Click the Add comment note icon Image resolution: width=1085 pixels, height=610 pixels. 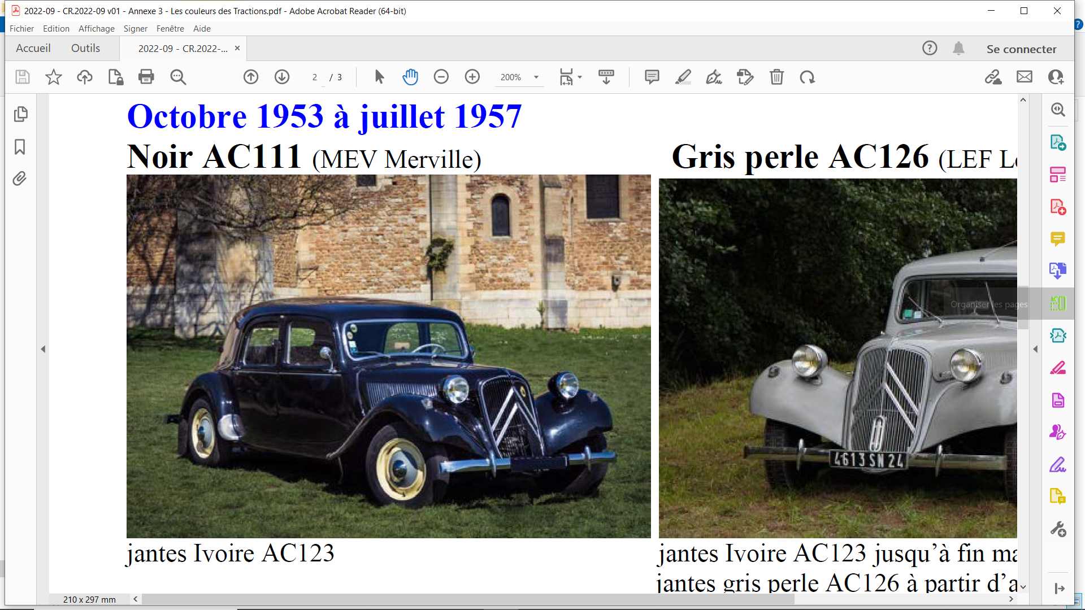[x=652, y=77]
